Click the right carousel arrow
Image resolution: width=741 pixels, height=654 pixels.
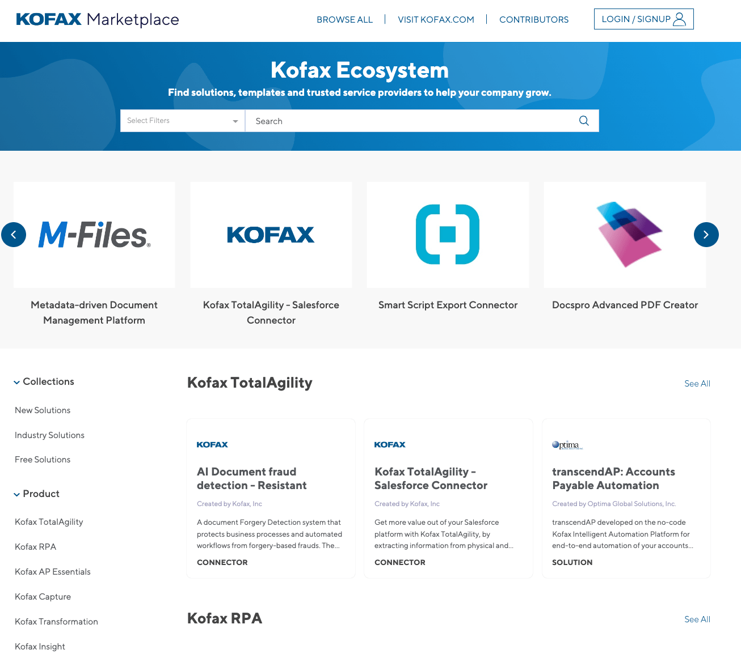click(706, 235)
